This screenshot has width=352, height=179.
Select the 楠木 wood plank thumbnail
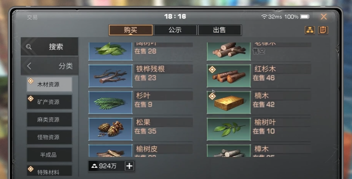[x=229, y=102]
